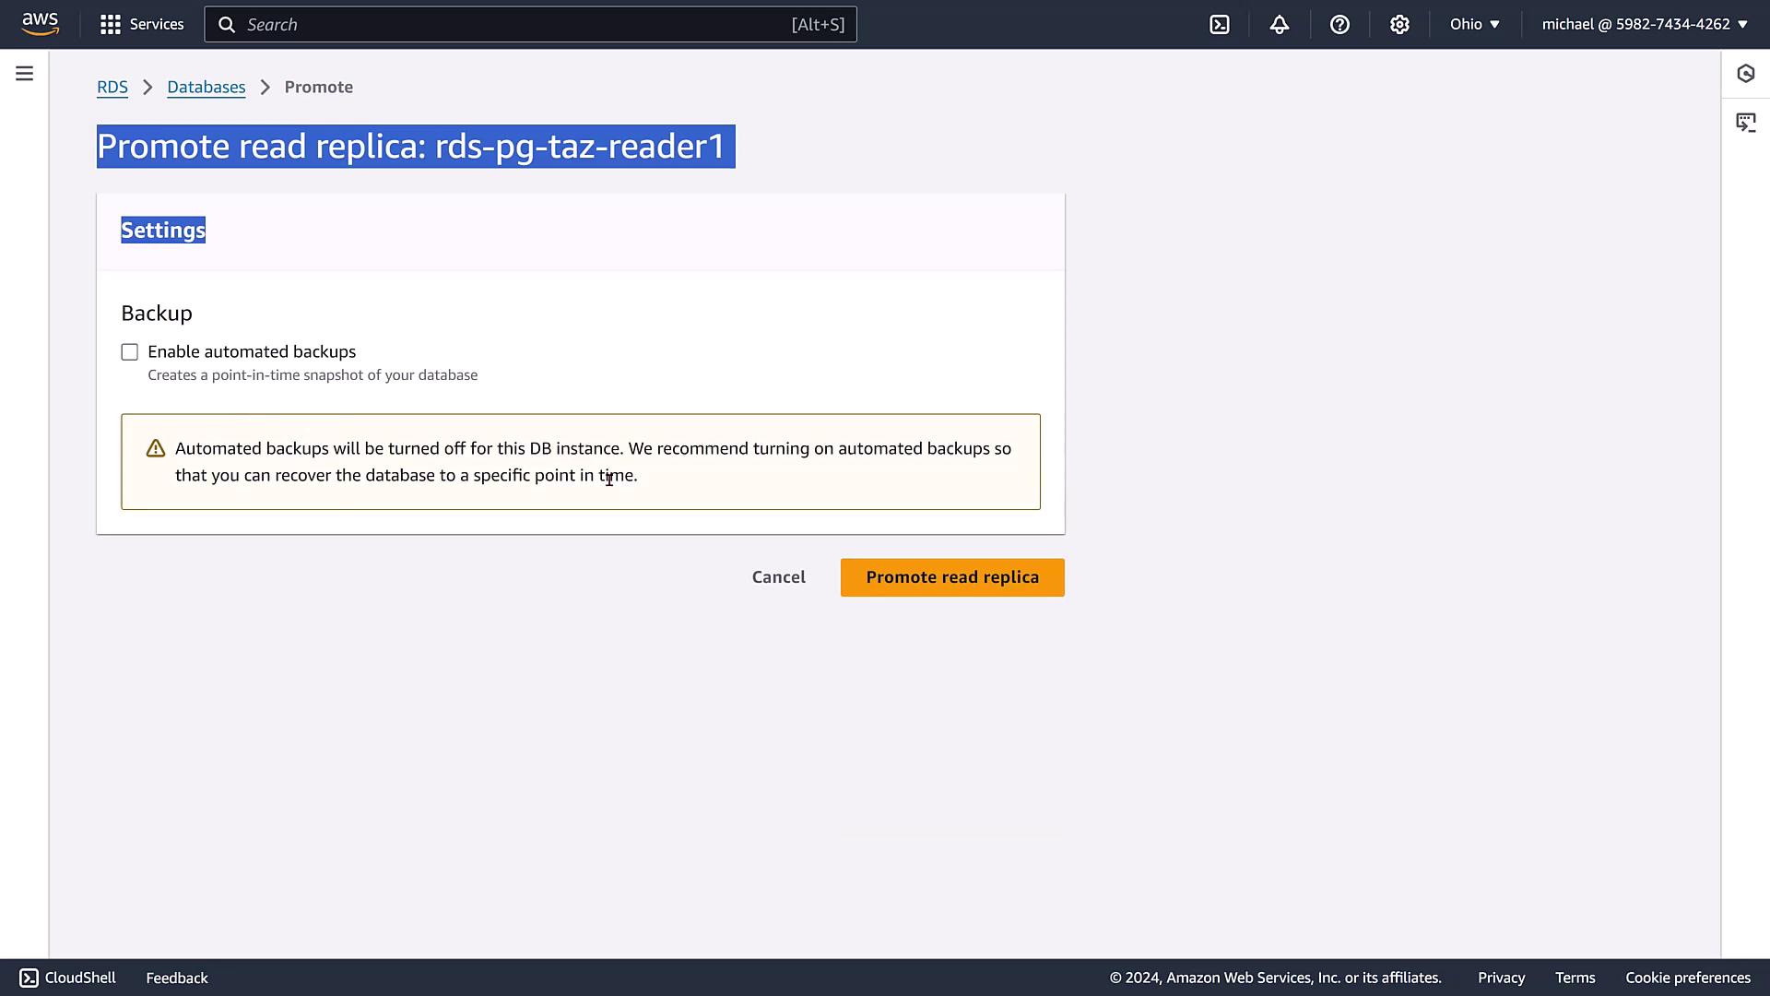1770x996 pixels.
Task: Open CloudShell in the footer bar
Action: click(x=67, y=978)
